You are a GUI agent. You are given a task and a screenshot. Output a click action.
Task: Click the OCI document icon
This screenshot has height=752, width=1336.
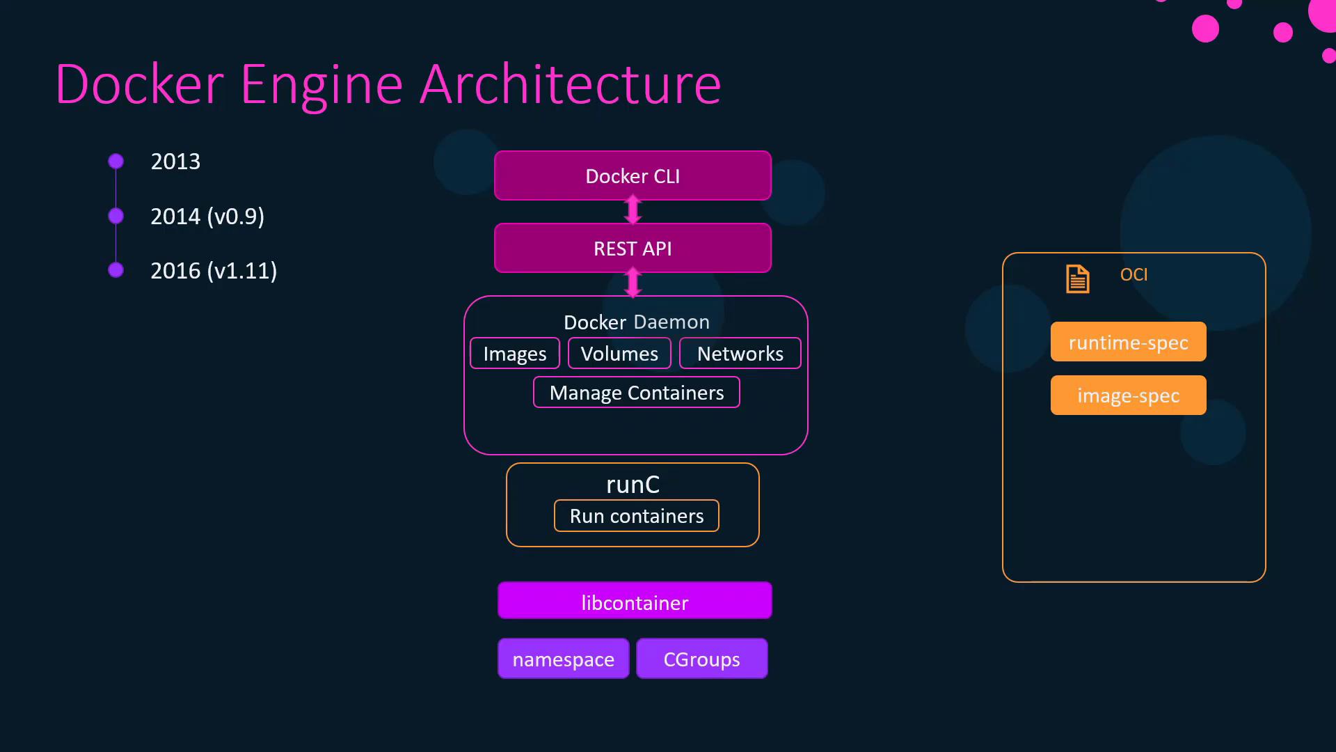1077,279
